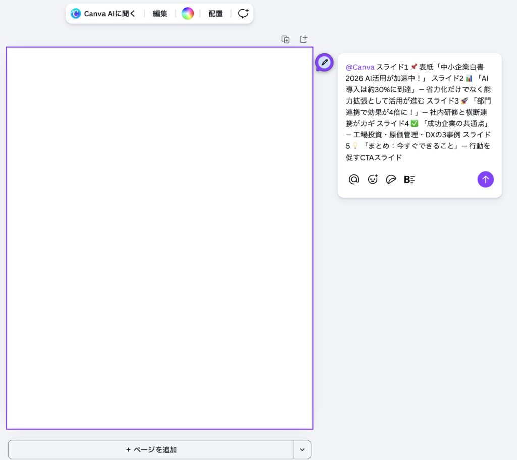The height and width of the screenshot is (460, 517).
Task: Click the ＋ ページを追加 button
Action: point(151,449)
